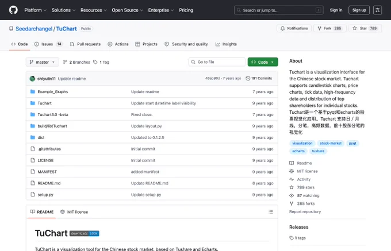The image size is (391, 251).
Task: Click the tushare topic tag
Action: point(318,151)
